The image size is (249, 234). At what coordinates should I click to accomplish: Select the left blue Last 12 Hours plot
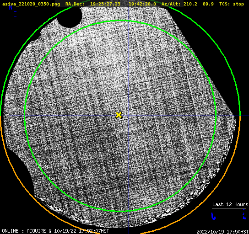213,216
